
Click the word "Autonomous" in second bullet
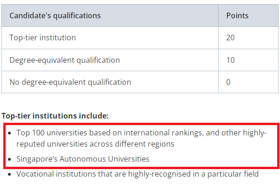(x=83, y=159)
